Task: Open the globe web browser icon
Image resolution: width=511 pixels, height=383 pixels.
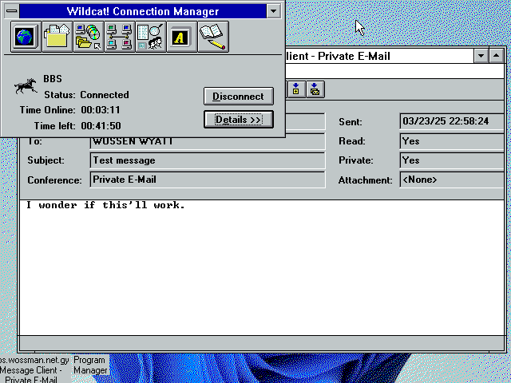Action: tap(26, 37)
